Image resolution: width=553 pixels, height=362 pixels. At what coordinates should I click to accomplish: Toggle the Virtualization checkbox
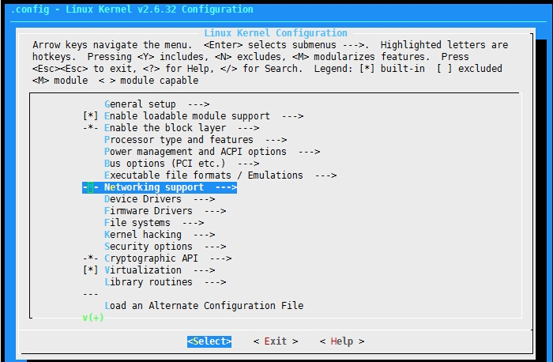90,270
